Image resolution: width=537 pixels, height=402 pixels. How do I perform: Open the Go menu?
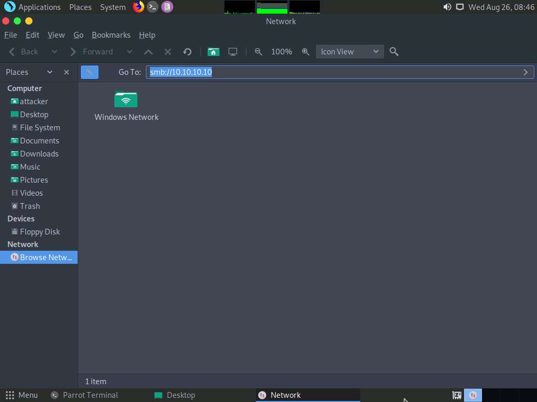tap(78, 35)
